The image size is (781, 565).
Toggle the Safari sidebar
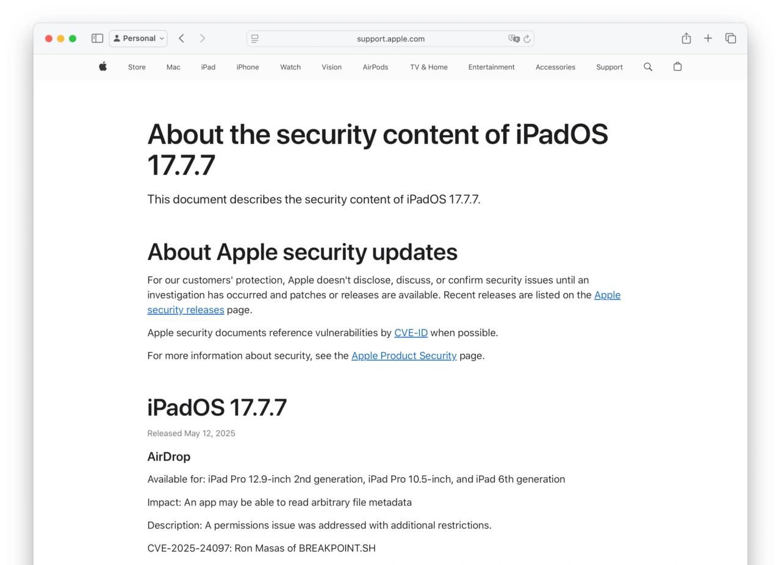pyautogui.click(x=97, y=38)
